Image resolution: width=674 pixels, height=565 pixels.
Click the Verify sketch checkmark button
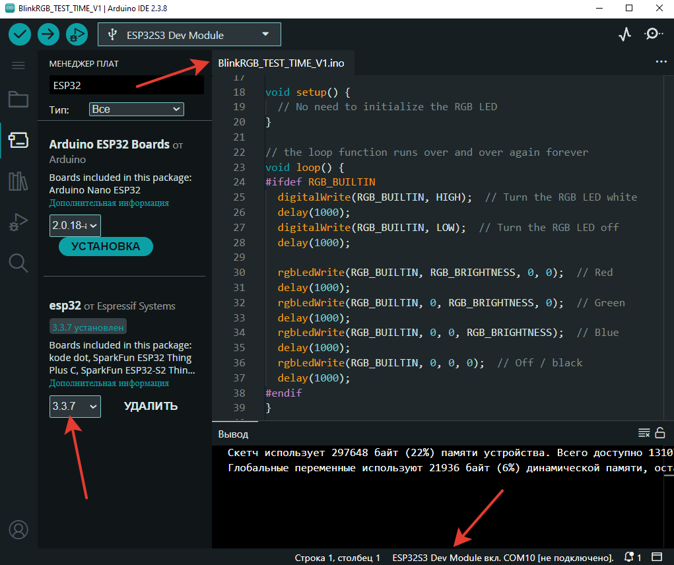coord(20,34)
